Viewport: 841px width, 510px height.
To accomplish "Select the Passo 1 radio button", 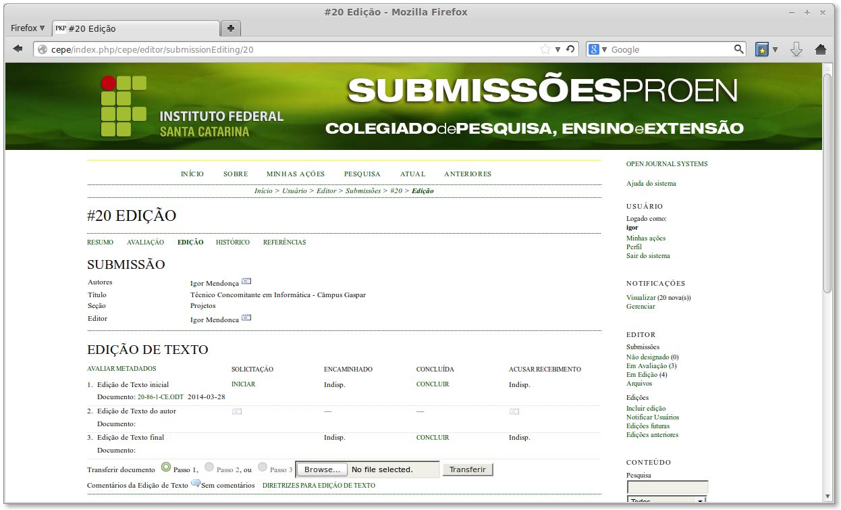I will [x=166, y=467].
